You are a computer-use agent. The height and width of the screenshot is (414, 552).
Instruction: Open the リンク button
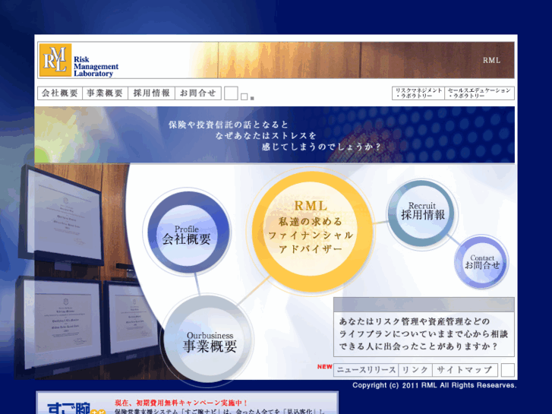coord(415,370)
